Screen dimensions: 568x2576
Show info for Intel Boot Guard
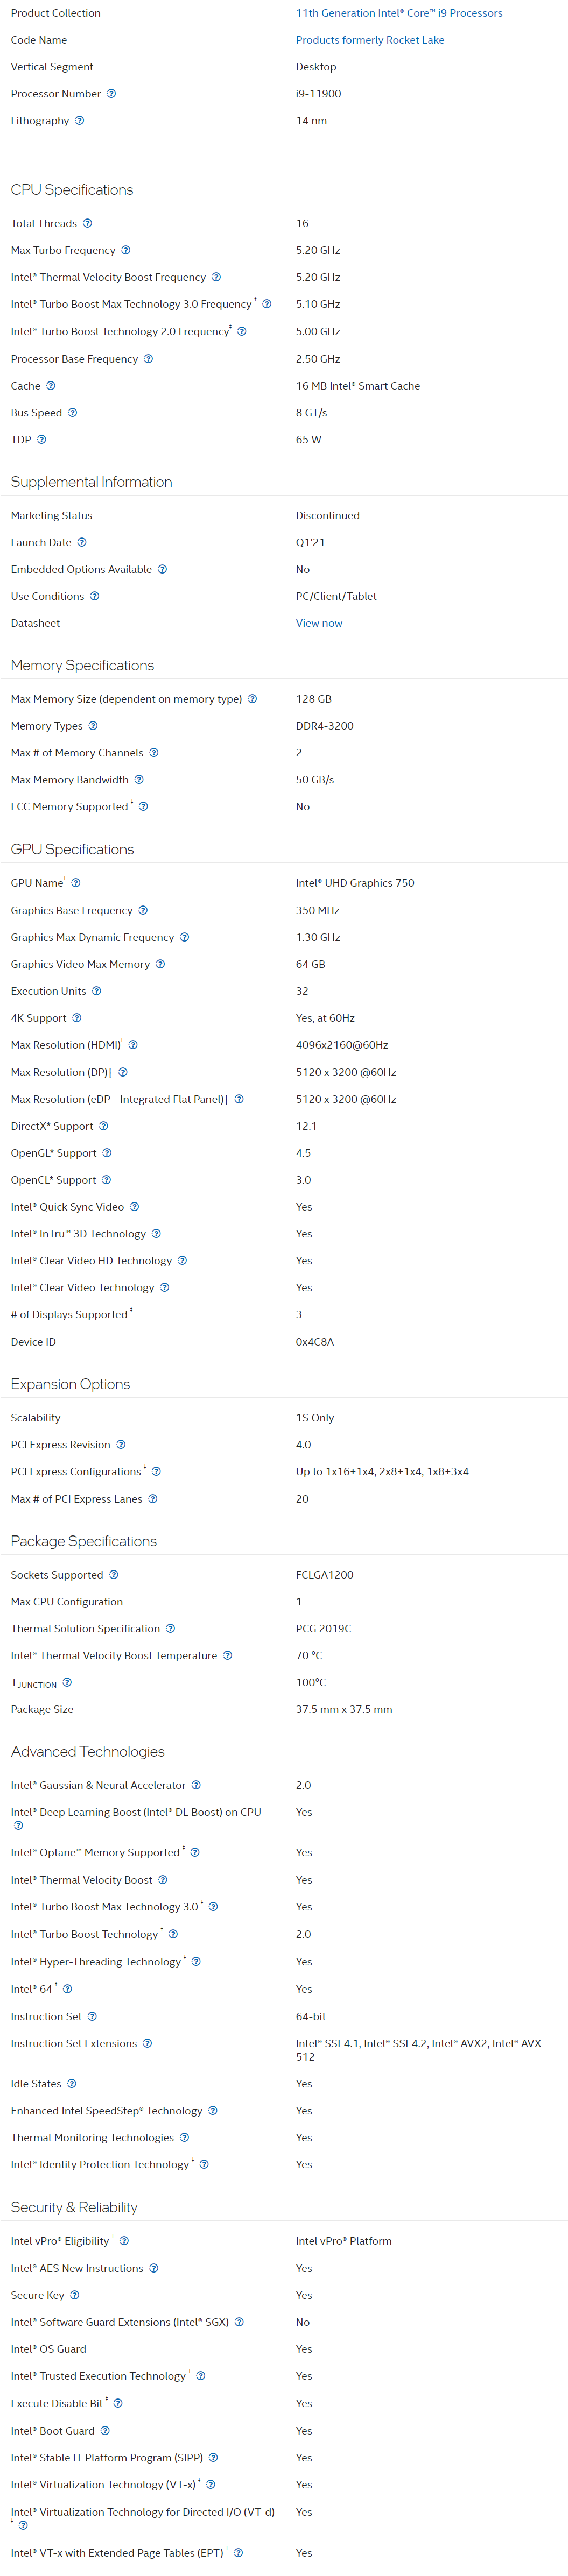106,2431
